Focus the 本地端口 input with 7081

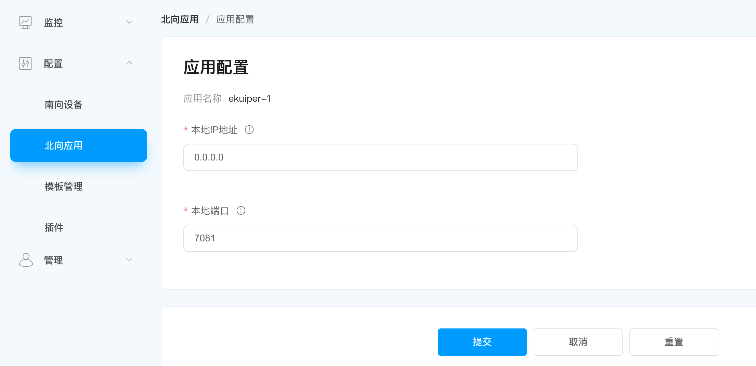click(x=380, y=238)
